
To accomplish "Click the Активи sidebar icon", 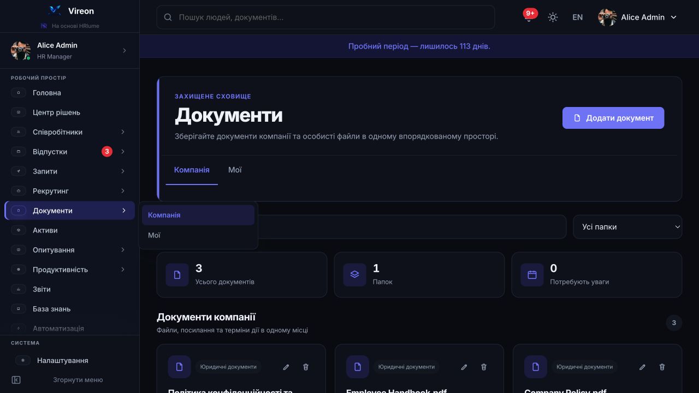I will [19, 230].
